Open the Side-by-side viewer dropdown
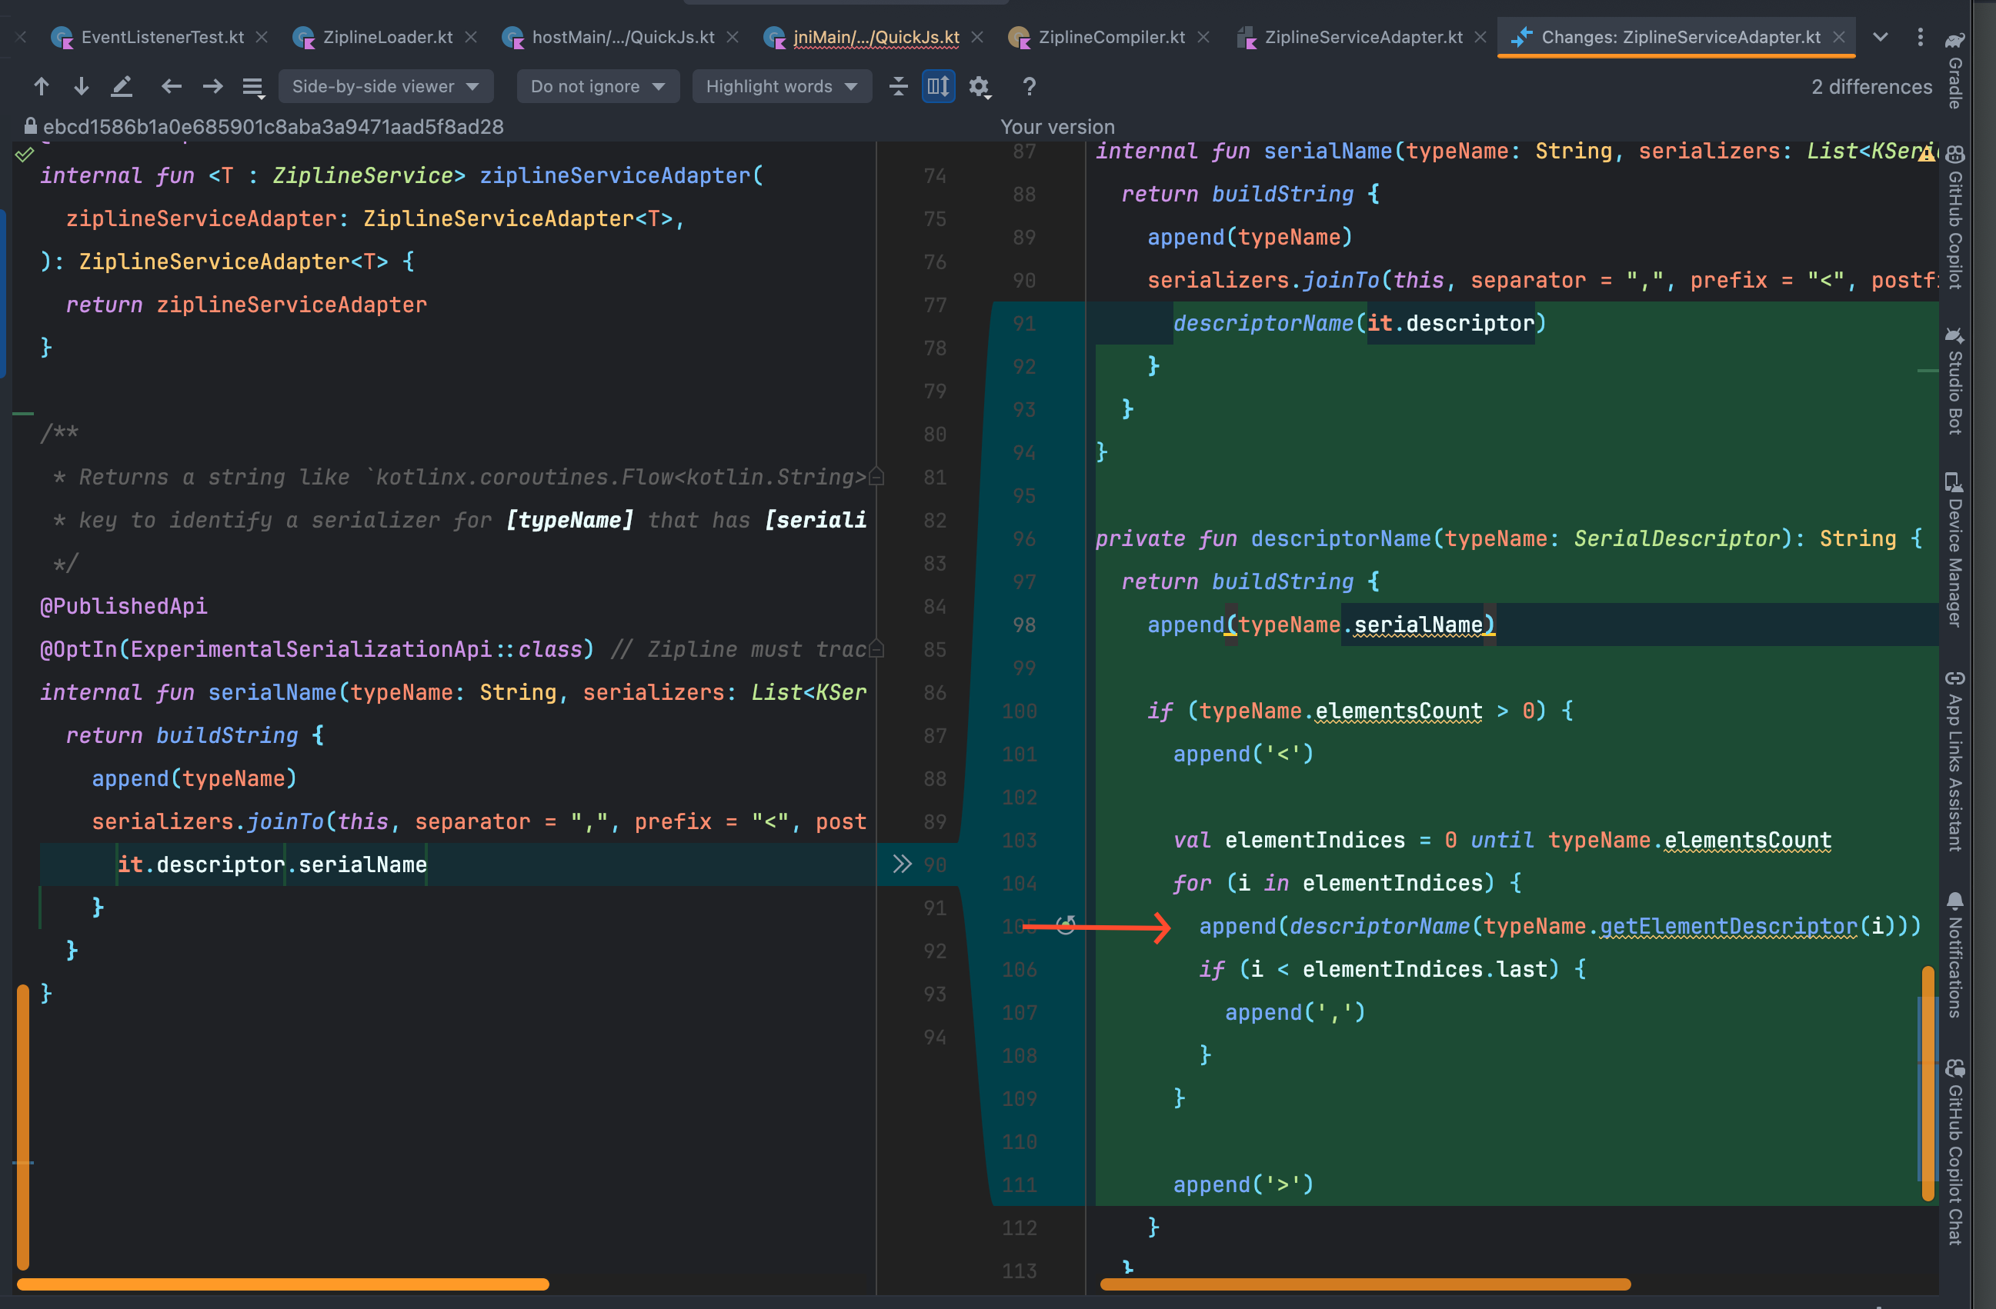 (x=386, y=85)
